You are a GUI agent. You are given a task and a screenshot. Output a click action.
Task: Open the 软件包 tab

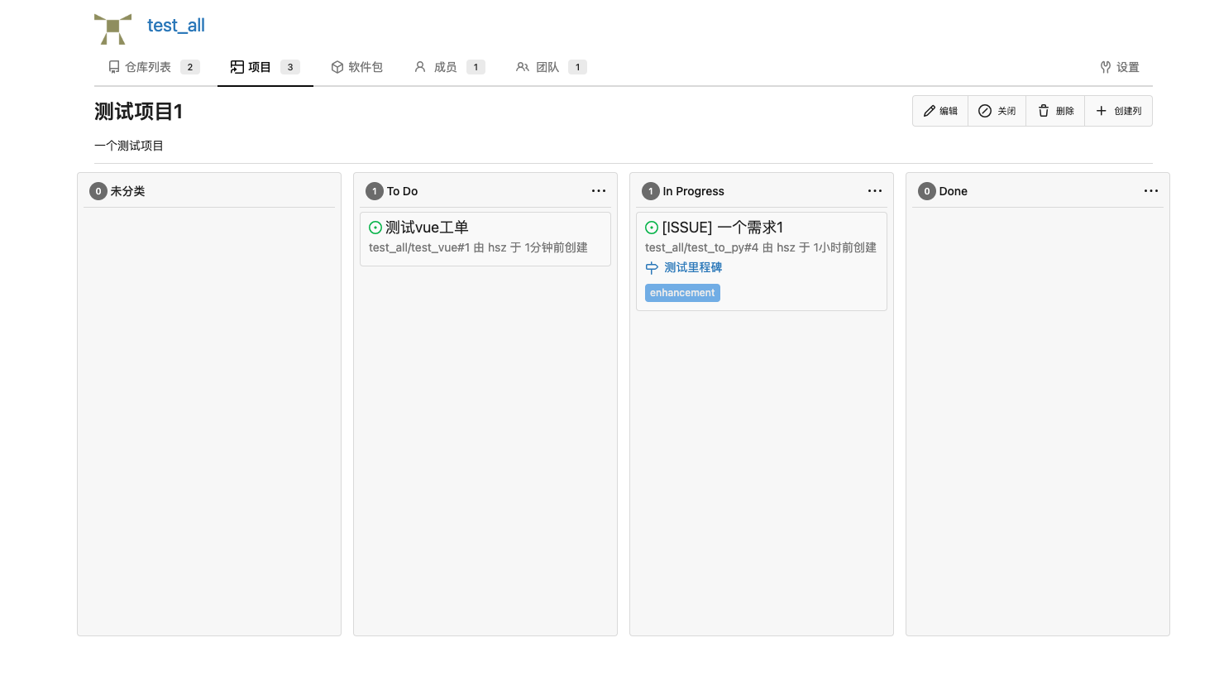(357, 67)
